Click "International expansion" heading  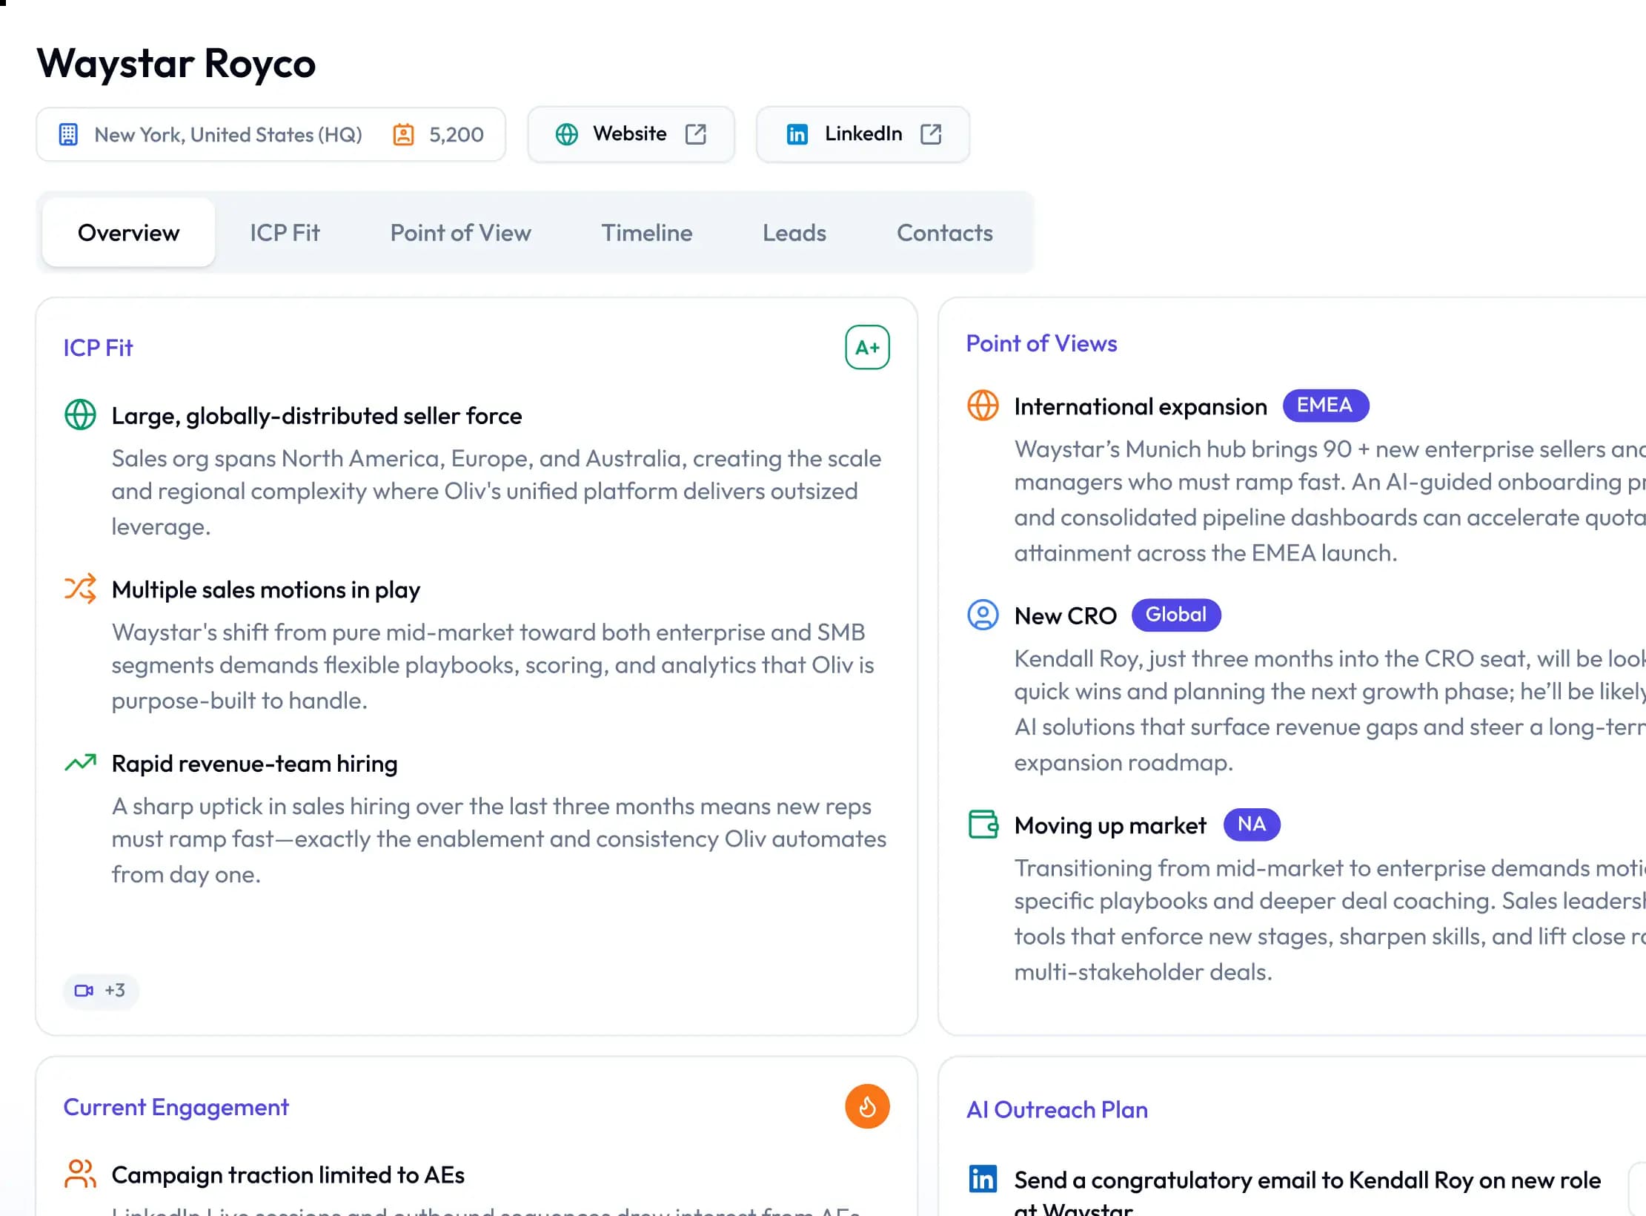click(x=1141, y=406)
